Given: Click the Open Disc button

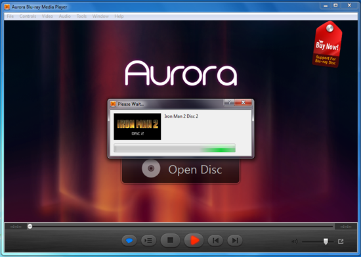Looking at the screenshot, I should pos(180,170).
